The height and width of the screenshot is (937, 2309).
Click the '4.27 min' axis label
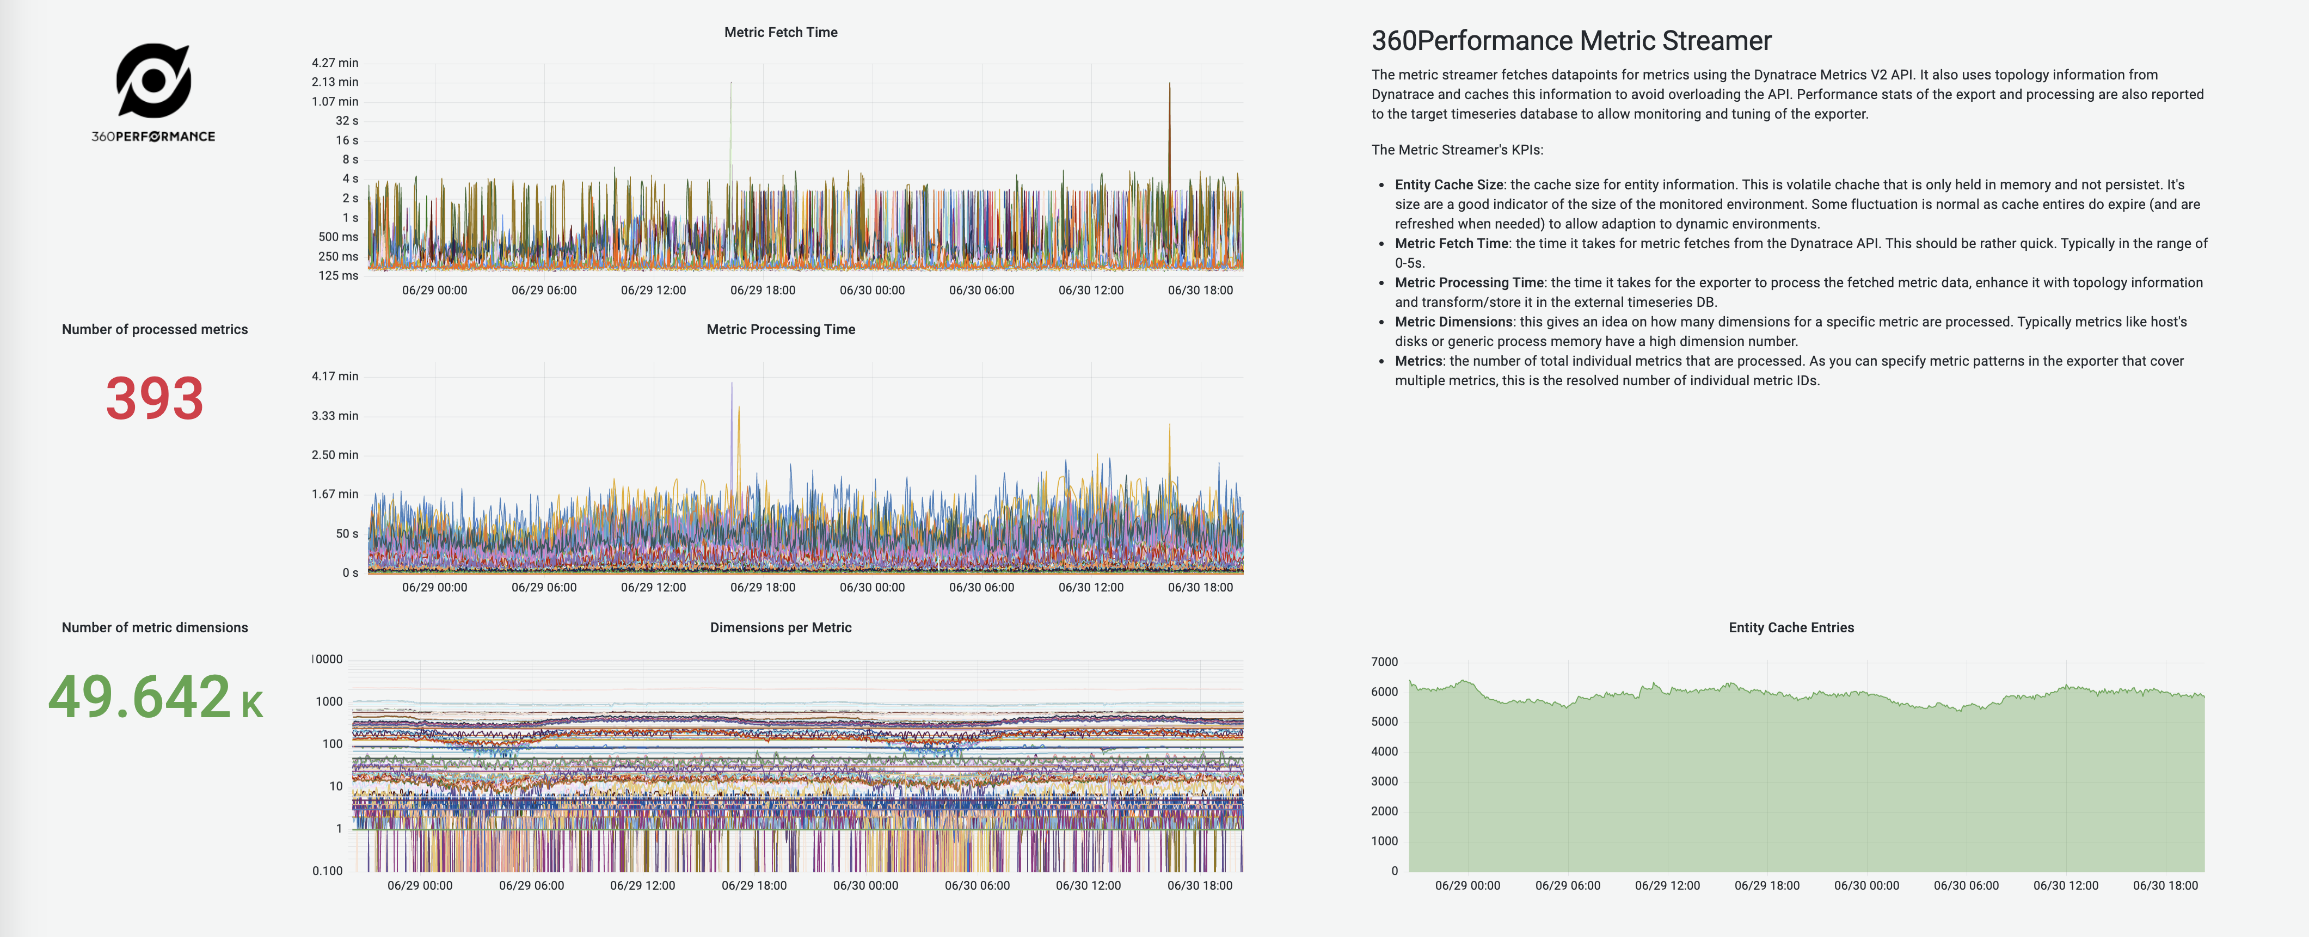point(335,63)
